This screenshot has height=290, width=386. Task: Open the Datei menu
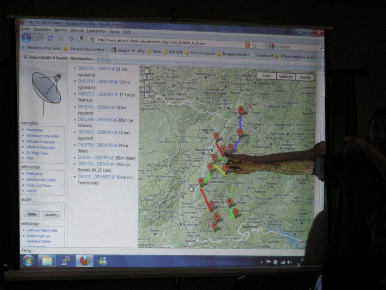click(x=25, y=29)
